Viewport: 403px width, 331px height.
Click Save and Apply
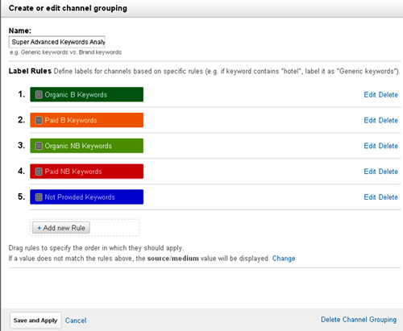35,321
